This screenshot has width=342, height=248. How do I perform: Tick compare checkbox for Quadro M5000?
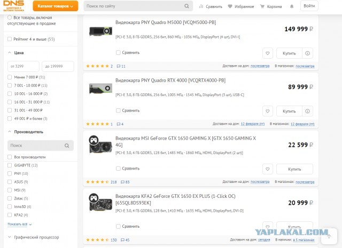coord(118,52)
